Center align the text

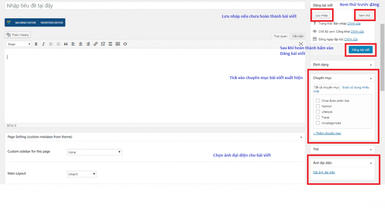pos(80,44)
